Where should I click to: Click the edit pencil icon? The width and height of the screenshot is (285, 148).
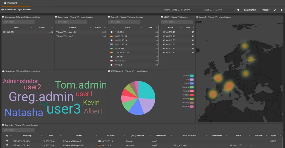pos(275,10)
